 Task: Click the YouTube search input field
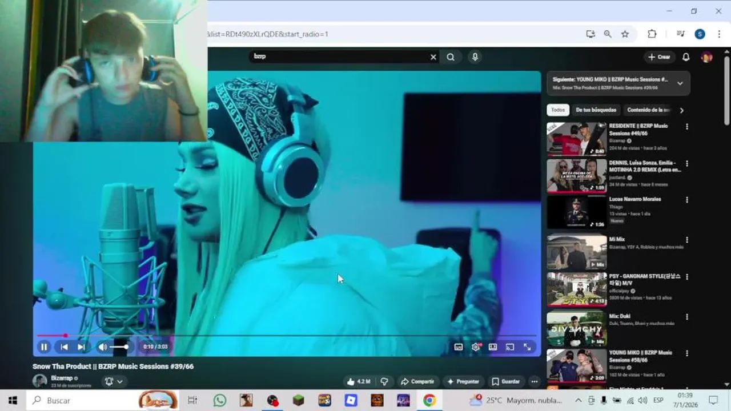(x=340, y=57)
